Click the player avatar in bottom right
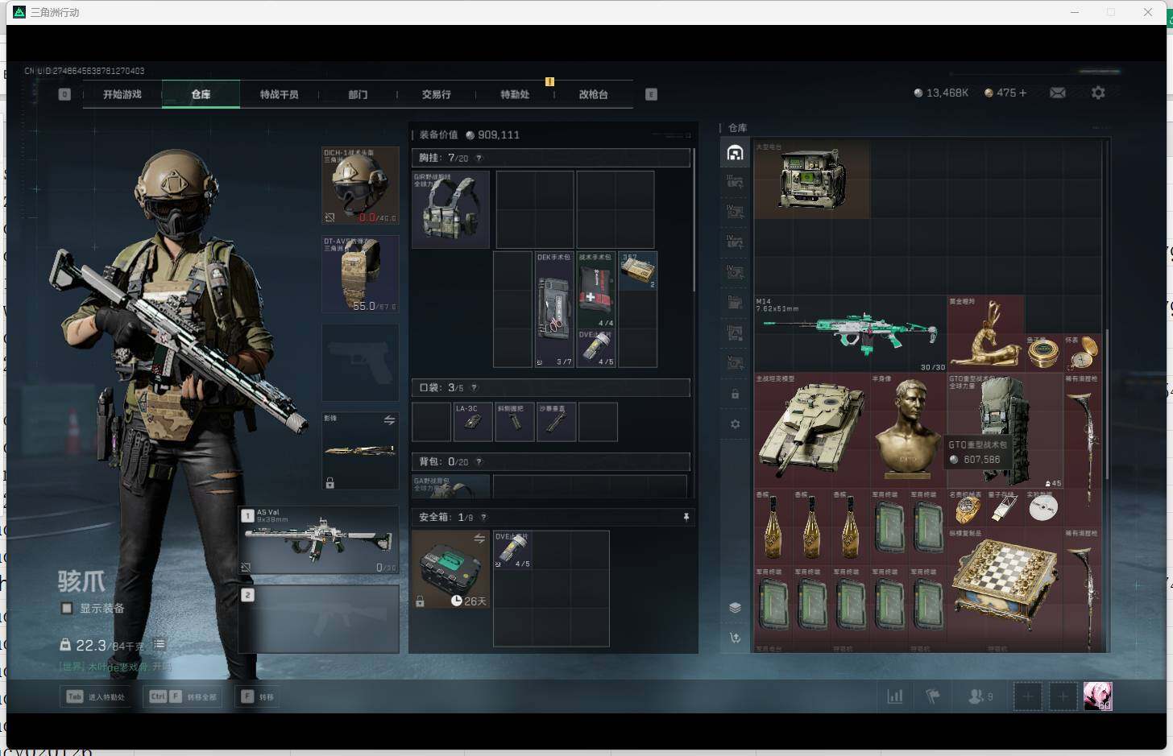The width and height of the screenshot is (1173, 756). click(1097, 696)
